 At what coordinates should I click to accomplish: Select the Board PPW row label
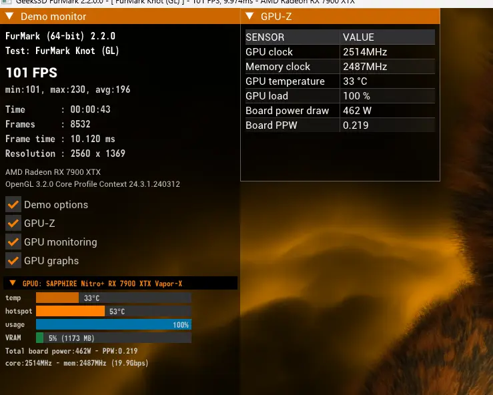272,125
